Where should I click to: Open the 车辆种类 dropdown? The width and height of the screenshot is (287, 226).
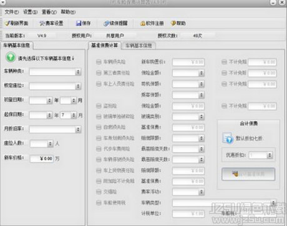pyautogui.click(x=55, y=72)
